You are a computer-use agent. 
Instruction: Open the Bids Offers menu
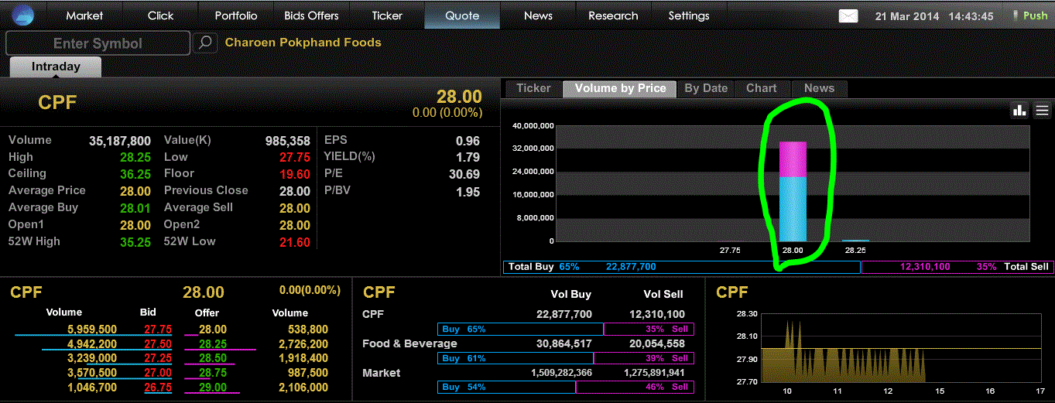point(312,15)
